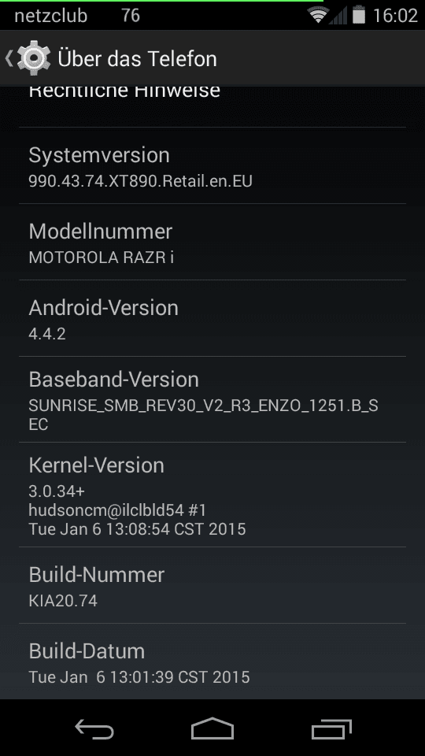Tap Build-Nummer KIA20.74 entry
425x756 pixels.
(x=213, y=585)
